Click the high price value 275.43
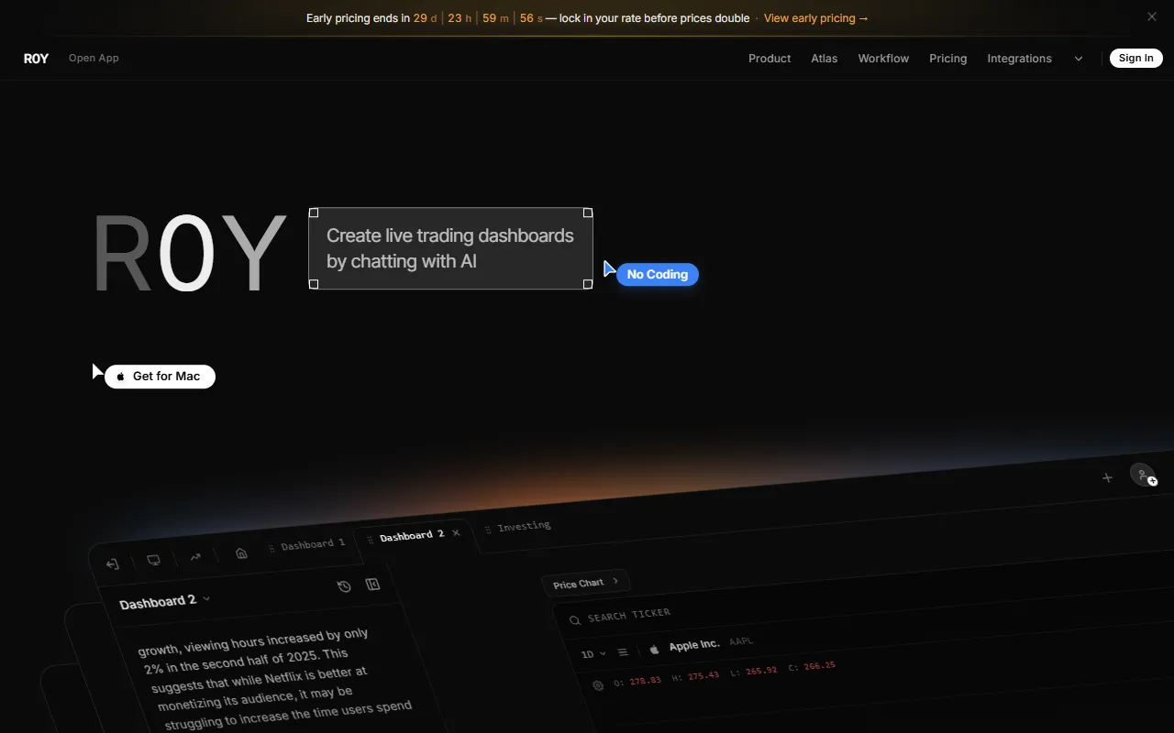 point(704,675)
